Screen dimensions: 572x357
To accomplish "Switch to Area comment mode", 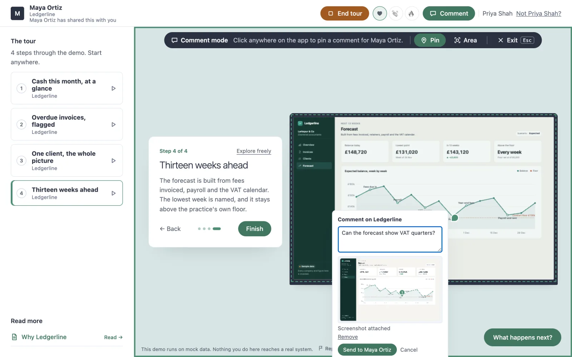I will pyautogui.click(x=465, y=40).
